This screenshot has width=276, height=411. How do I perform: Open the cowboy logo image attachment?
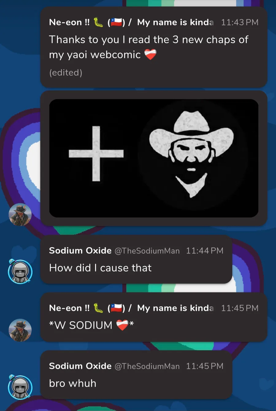click(x=154, y=158)
